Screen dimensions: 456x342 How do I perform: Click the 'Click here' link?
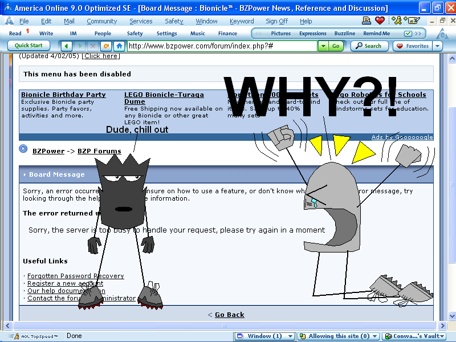101,56
